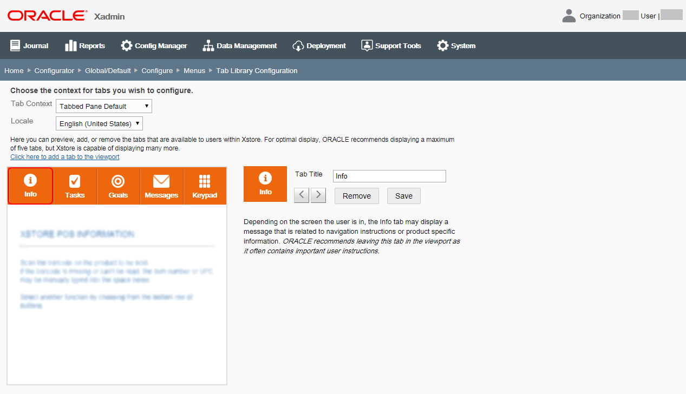Click the user profile silhouette icon

tap(569, 16)
